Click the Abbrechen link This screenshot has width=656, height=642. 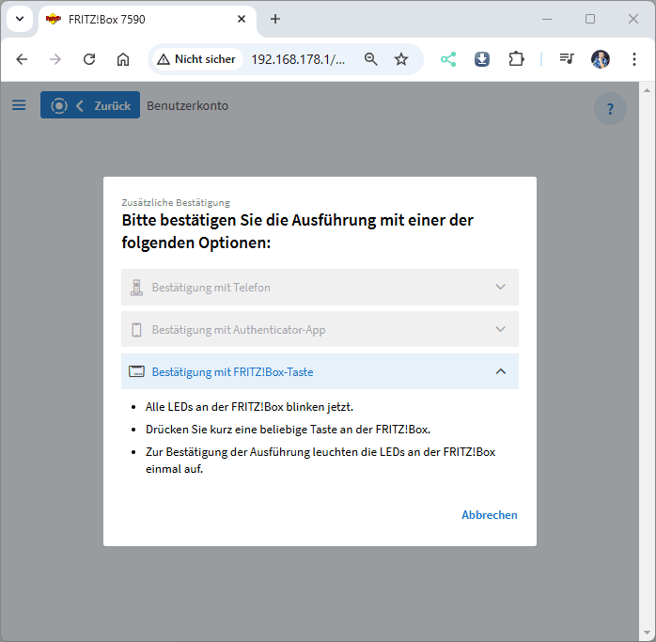(489, 514)
